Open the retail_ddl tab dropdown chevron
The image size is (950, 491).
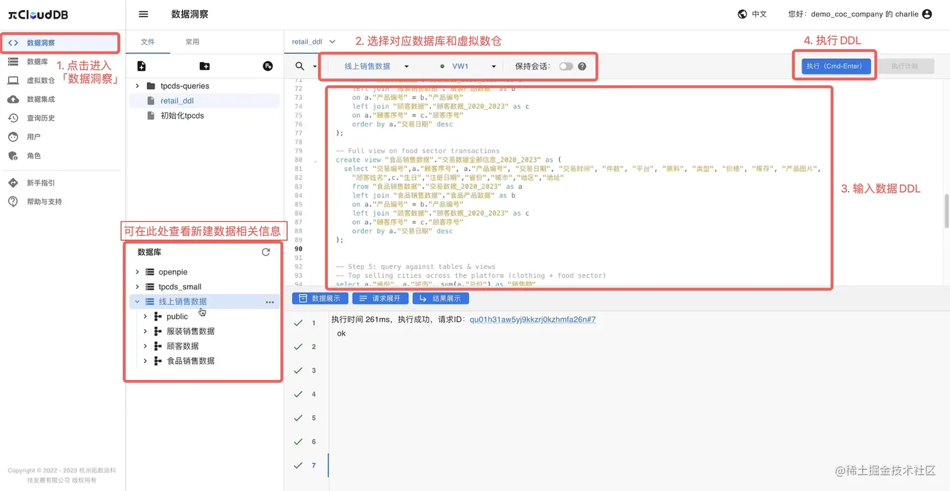[x=332, y=42]
